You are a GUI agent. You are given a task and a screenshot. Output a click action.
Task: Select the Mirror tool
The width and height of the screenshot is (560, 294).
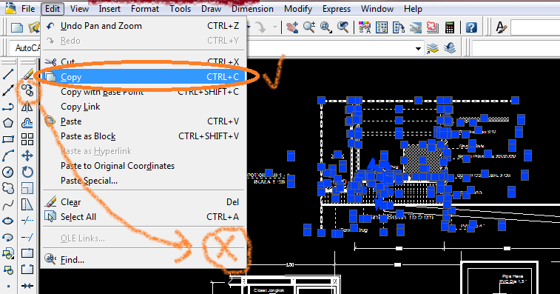(27, 107)
